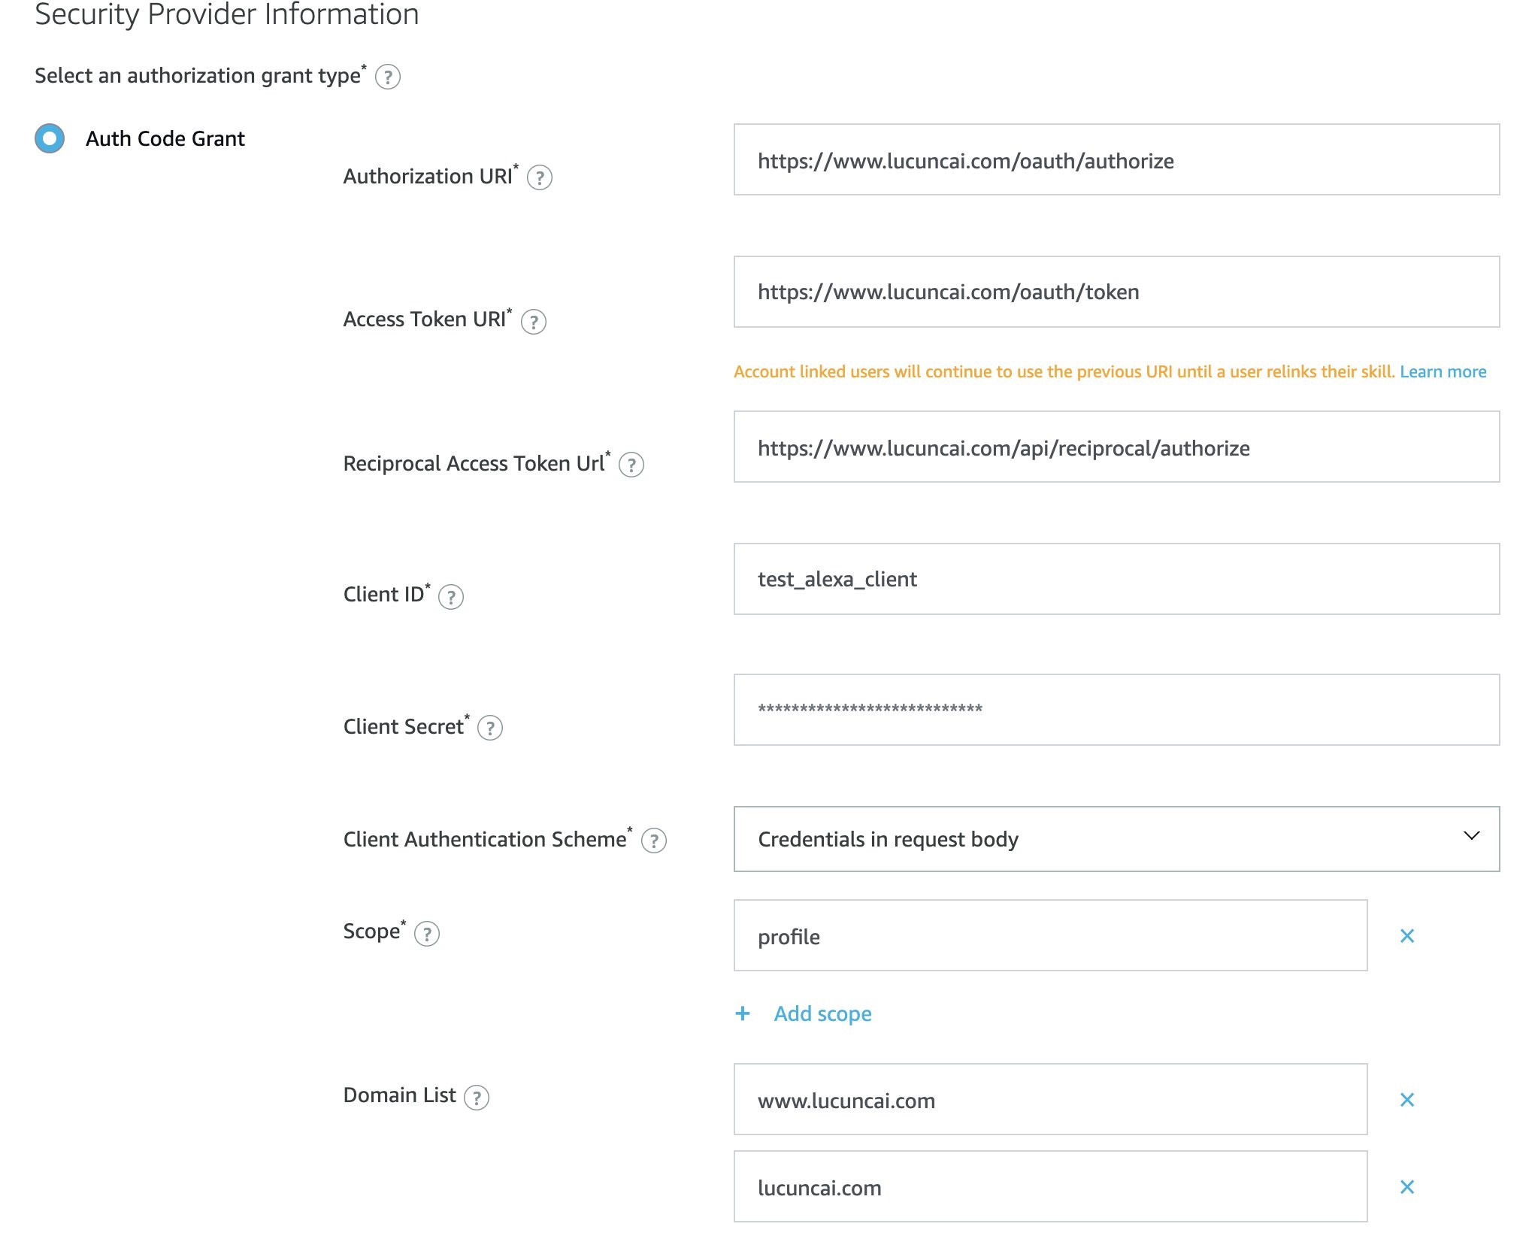Open Client Secret help tooltip icon
Viewport: 1538px width, 1248px height.
click(489, 728)
